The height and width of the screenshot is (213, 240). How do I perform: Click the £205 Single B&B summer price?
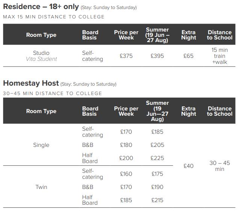pos(157,145)
